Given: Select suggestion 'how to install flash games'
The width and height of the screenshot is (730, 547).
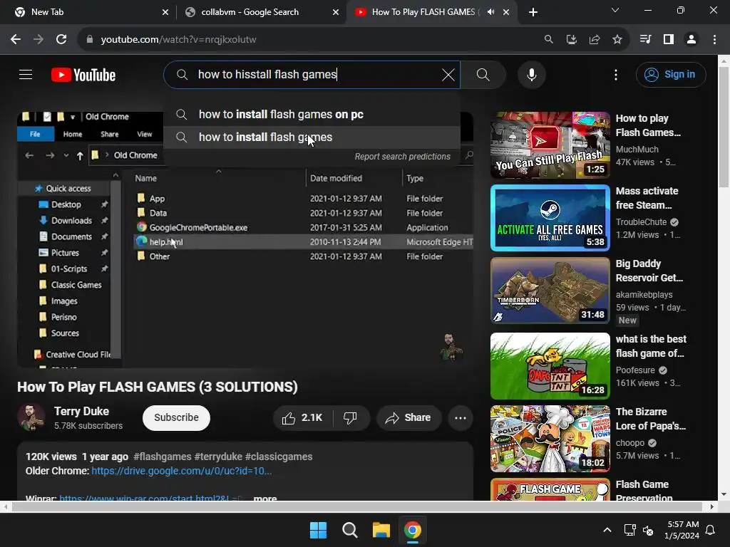Looking at the screenshot, I should click(312, 137).
